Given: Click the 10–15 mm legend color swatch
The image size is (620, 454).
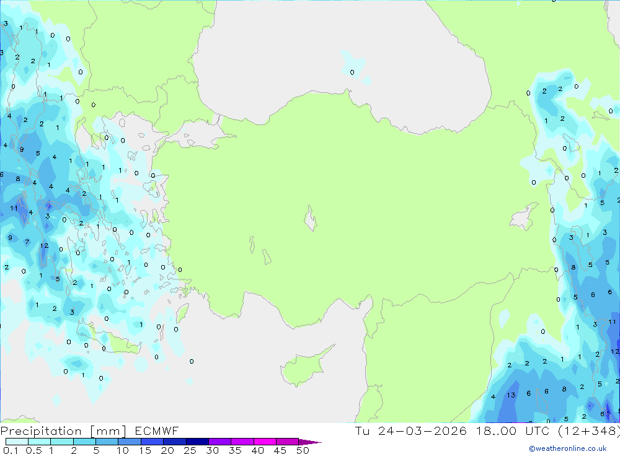Looking at the screenshot, I should tap(130, 442).
